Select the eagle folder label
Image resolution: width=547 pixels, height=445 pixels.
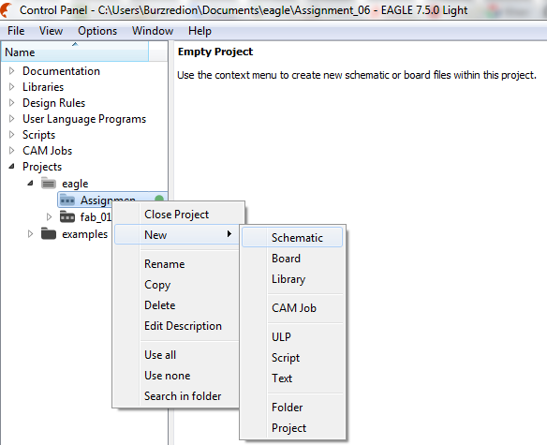point(75,184)
